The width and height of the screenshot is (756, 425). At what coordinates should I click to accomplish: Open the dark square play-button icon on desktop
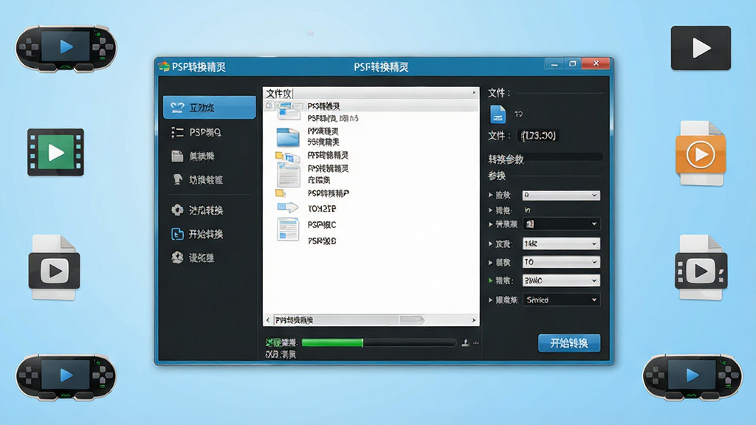coord(701,48)
